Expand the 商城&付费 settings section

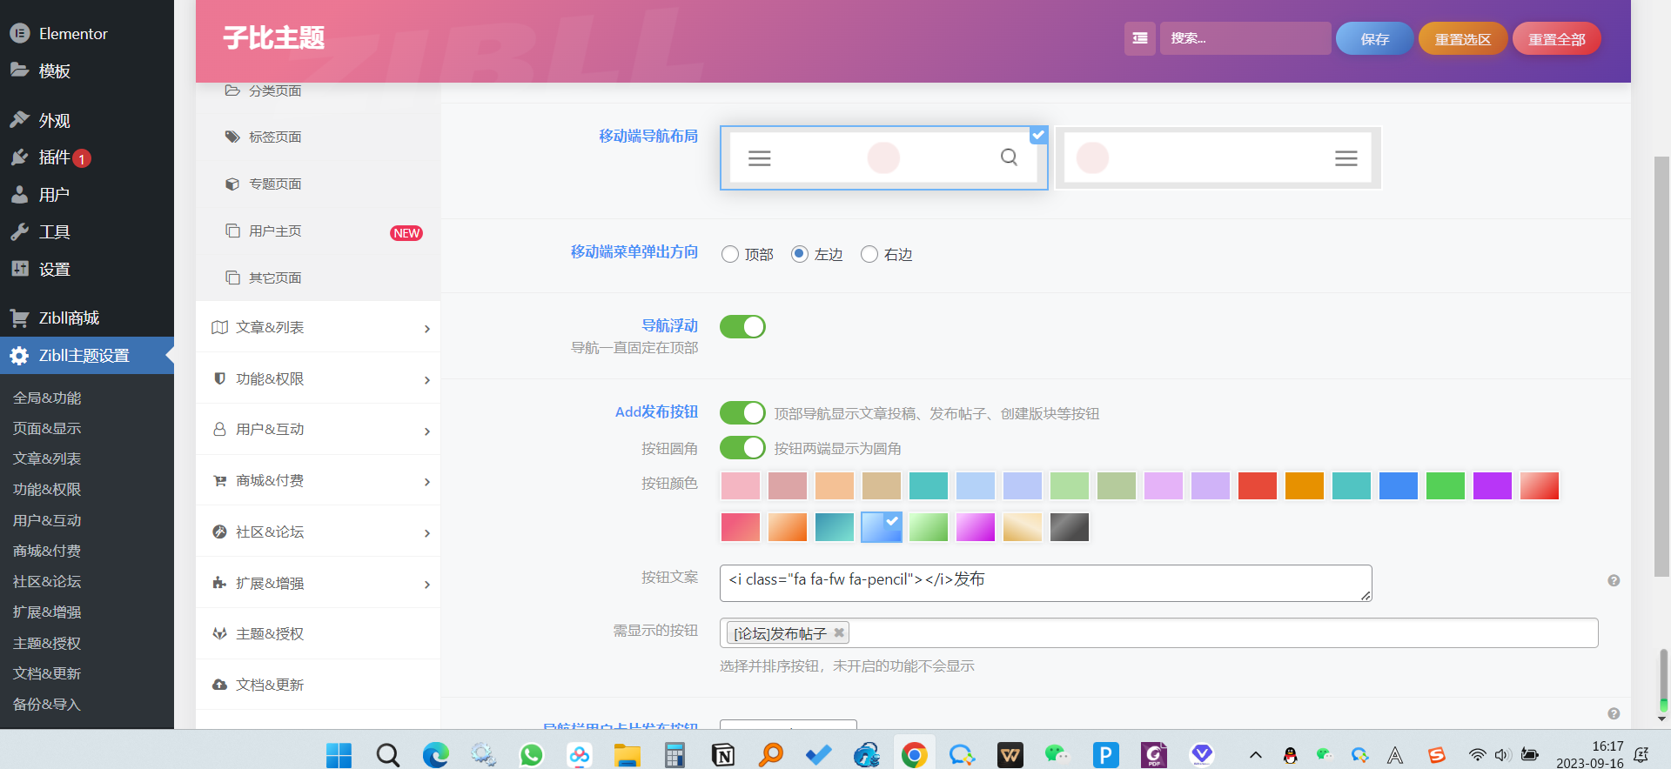pyautogui.click(x=319, y=480)
